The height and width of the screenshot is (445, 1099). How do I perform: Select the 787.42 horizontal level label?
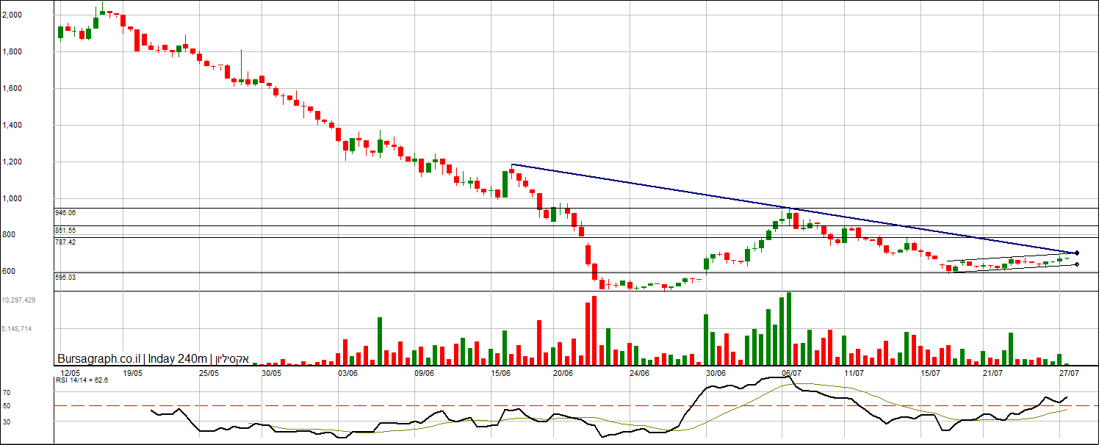65,242
